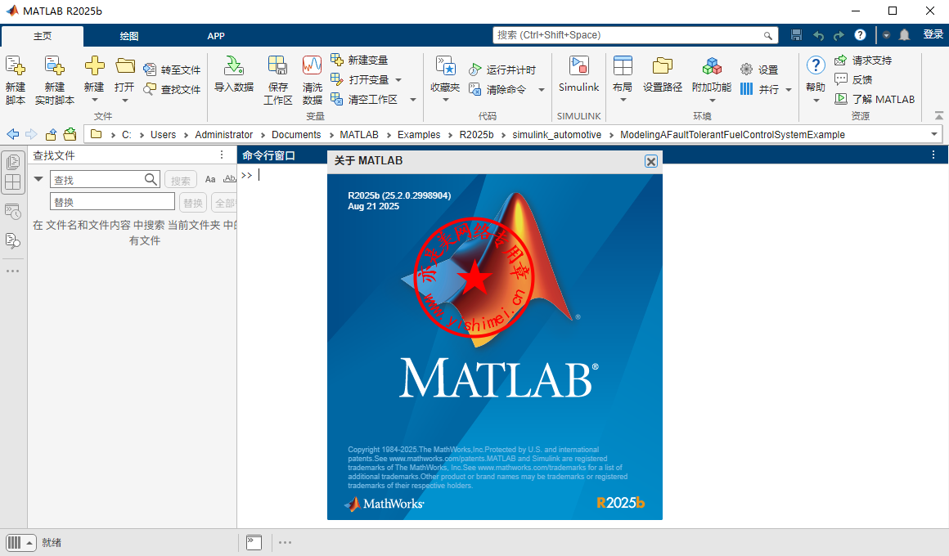The width and height of the screenshot is (949, 556).
Task: Expand the Favorites (收藏夹) dropdown
Action: coord(445,100)
